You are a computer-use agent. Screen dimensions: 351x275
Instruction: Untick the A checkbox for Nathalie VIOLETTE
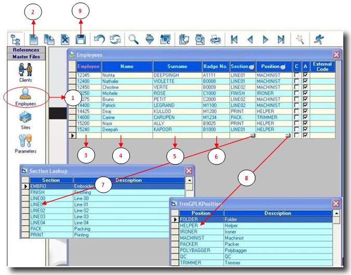(305, 81)
